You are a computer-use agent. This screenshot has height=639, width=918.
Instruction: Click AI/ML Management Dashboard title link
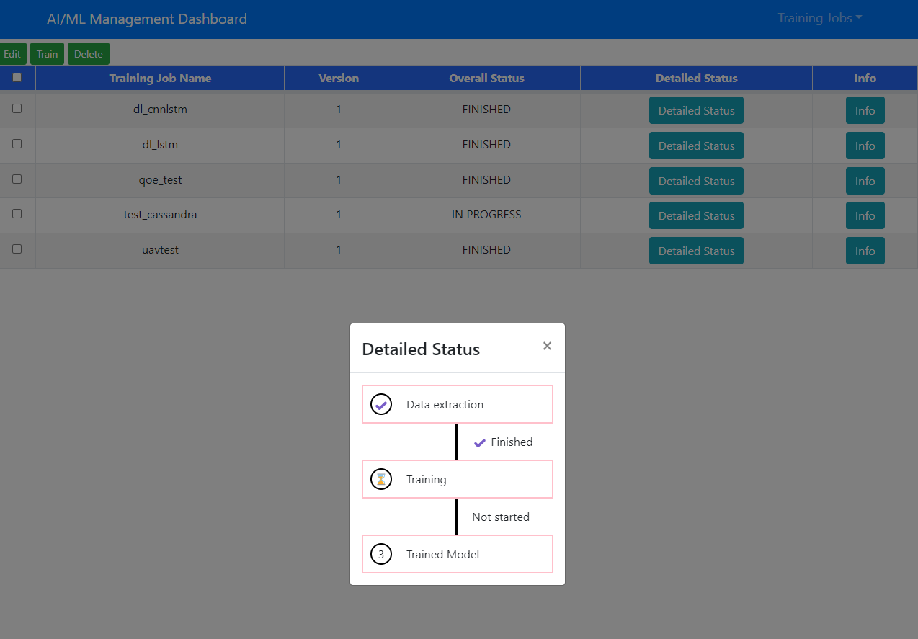(147, 19)
